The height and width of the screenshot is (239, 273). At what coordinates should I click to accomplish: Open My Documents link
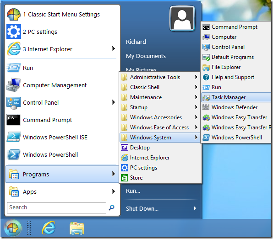click(x=146, y=56)
